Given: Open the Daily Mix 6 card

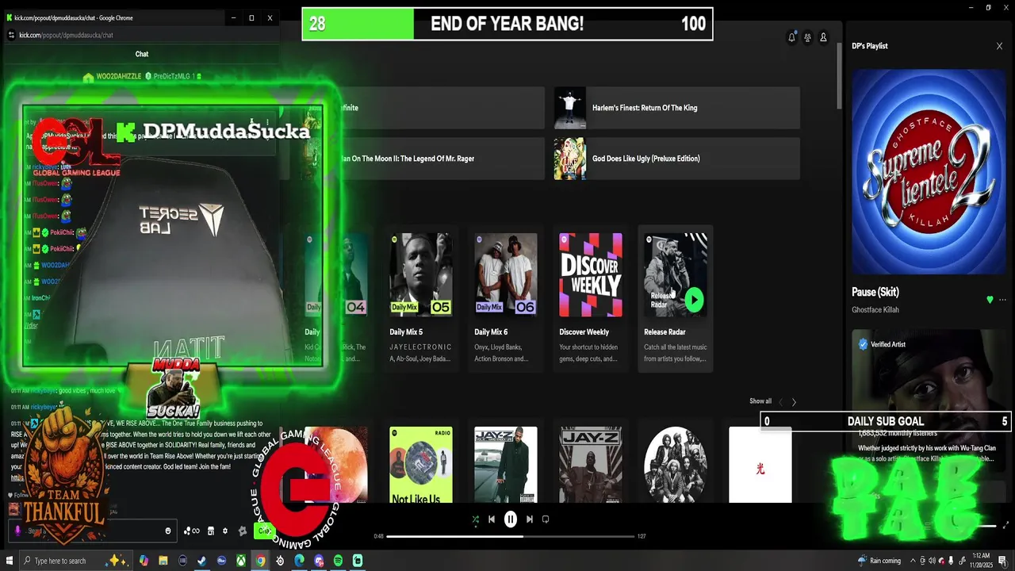Looking at the screenshot, I should click(x=505, y=298).
